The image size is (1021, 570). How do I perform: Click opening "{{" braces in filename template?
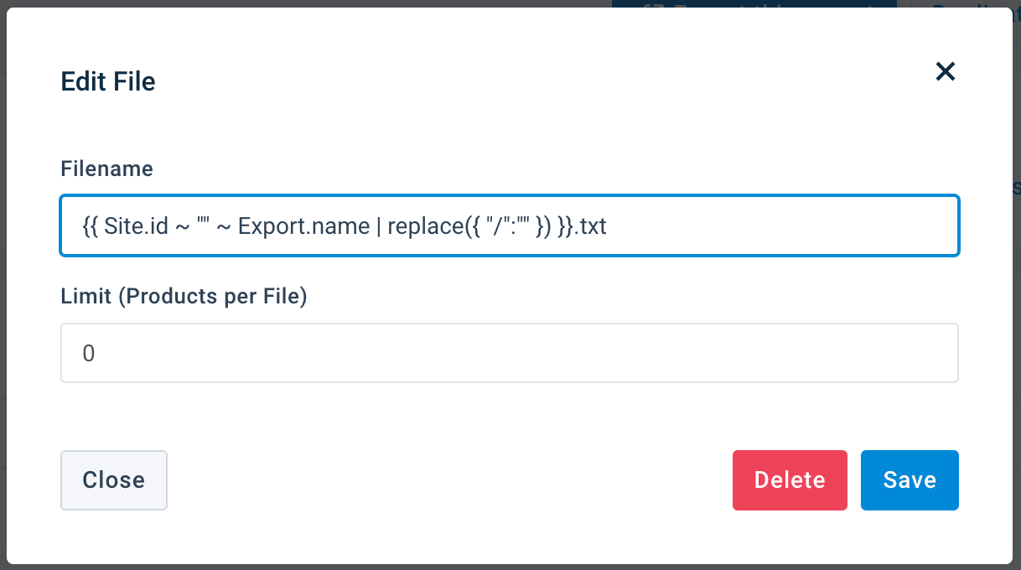pyautogui.click(x=91, y=226)
